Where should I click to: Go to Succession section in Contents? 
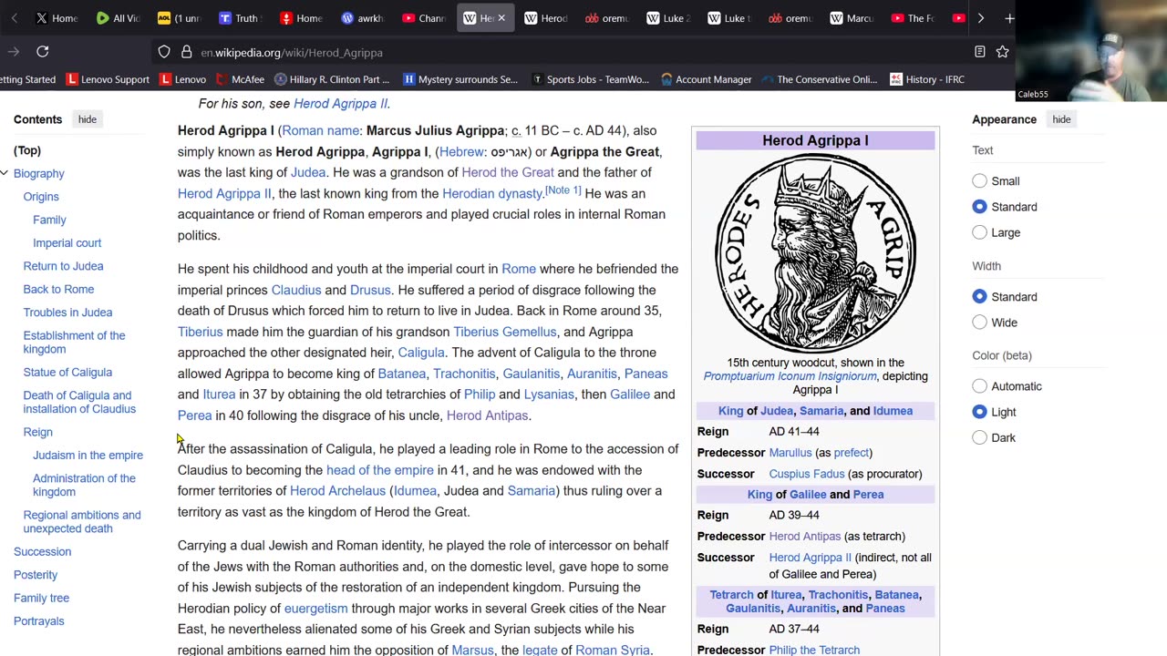42,552
